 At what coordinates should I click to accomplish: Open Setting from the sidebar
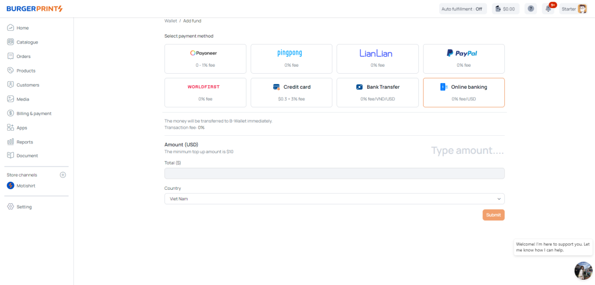(x=24, y=207)
